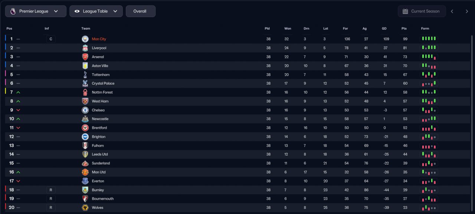Viewport: 475px width, 214px height.
Task: Click the Overall filter button
Action: point(141,11)
